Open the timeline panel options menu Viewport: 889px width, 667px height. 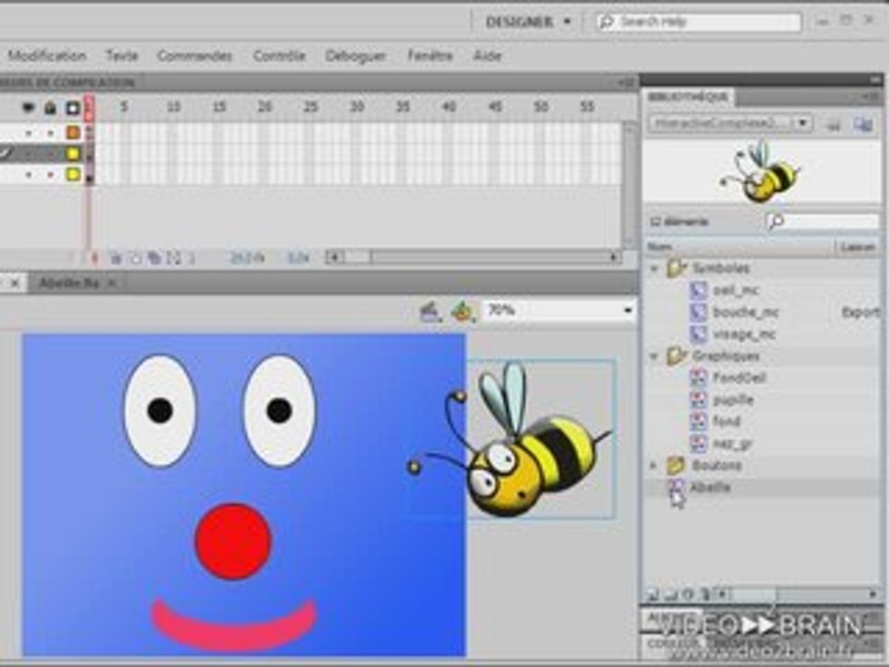tap(626, 82)
